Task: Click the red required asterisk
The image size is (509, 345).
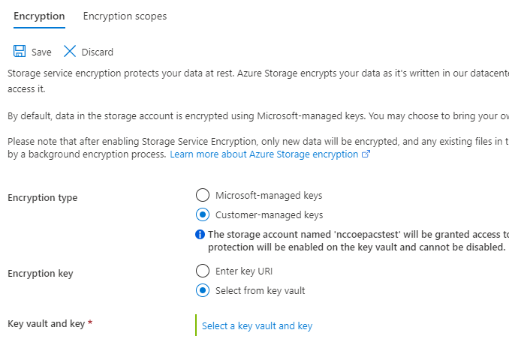Action: click(x=91, y=323)
